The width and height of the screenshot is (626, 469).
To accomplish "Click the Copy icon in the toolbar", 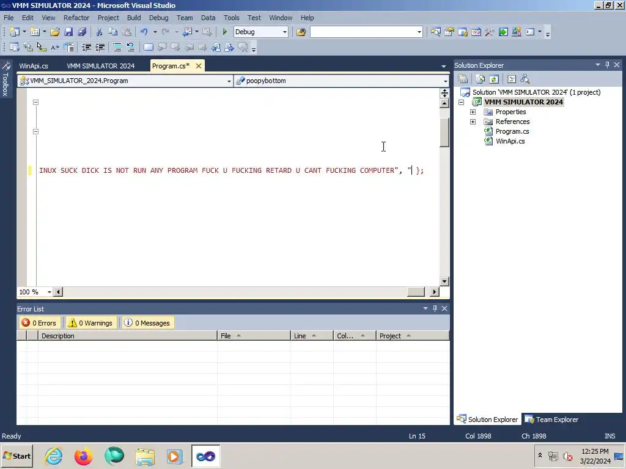I will tap(113, 32).
